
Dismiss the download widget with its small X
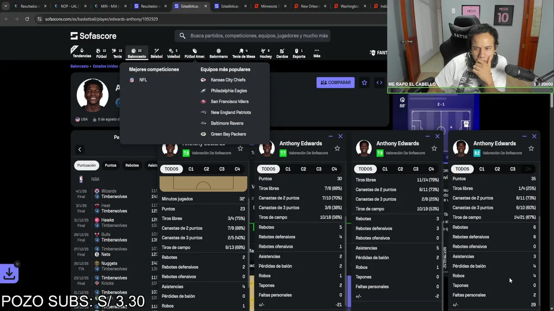(x=17, y=263)
